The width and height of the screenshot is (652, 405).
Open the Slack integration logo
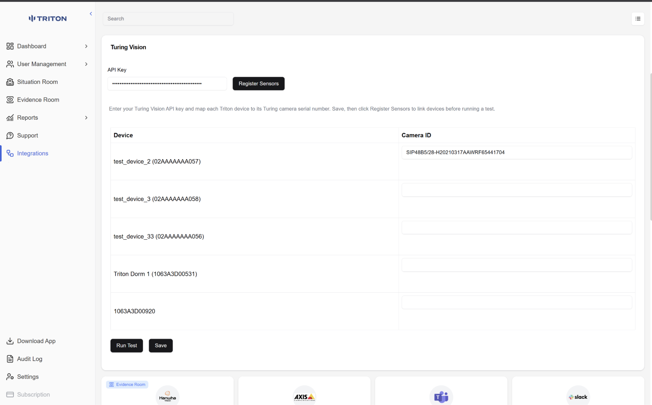pos(578,396)
